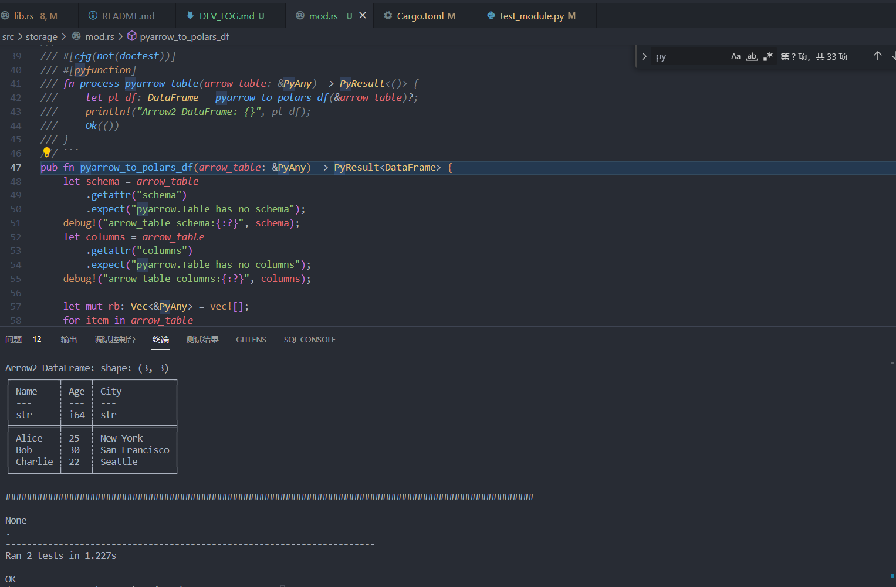Click 'San Francisco' in terminal output

coord(134,450)
